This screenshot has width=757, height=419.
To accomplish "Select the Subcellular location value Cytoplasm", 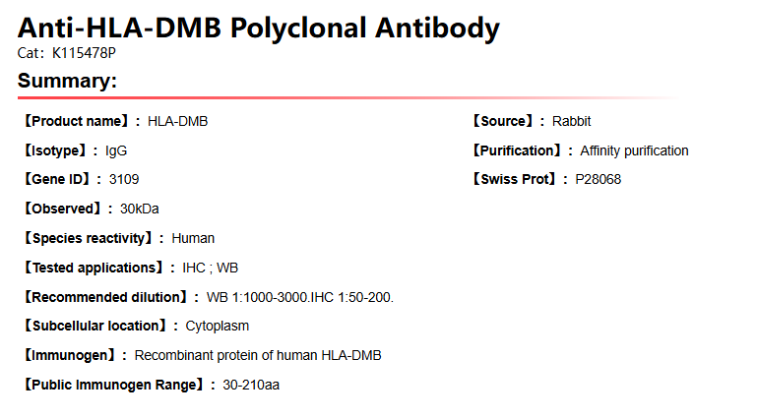I will [218, 326].
